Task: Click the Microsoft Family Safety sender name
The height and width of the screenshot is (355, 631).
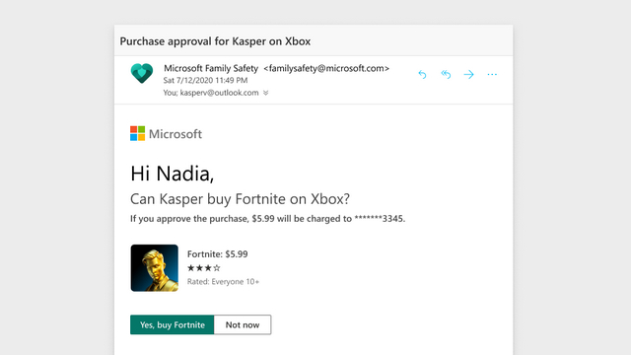Action: (x=211, y=68)
